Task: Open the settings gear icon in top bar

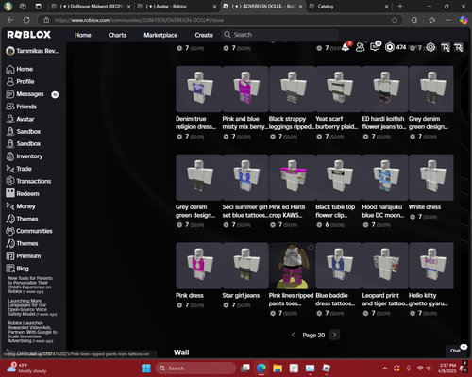Action: pyautogui.click(x=430, y=47)
